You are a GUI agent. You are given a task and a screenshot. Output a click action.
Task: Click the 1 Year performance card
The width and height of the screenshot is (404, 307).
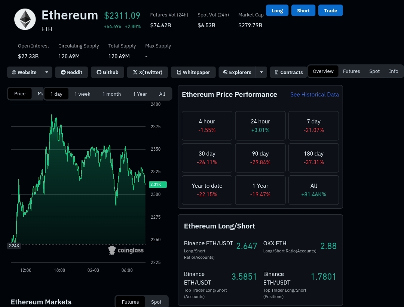[x=260, y=190]
